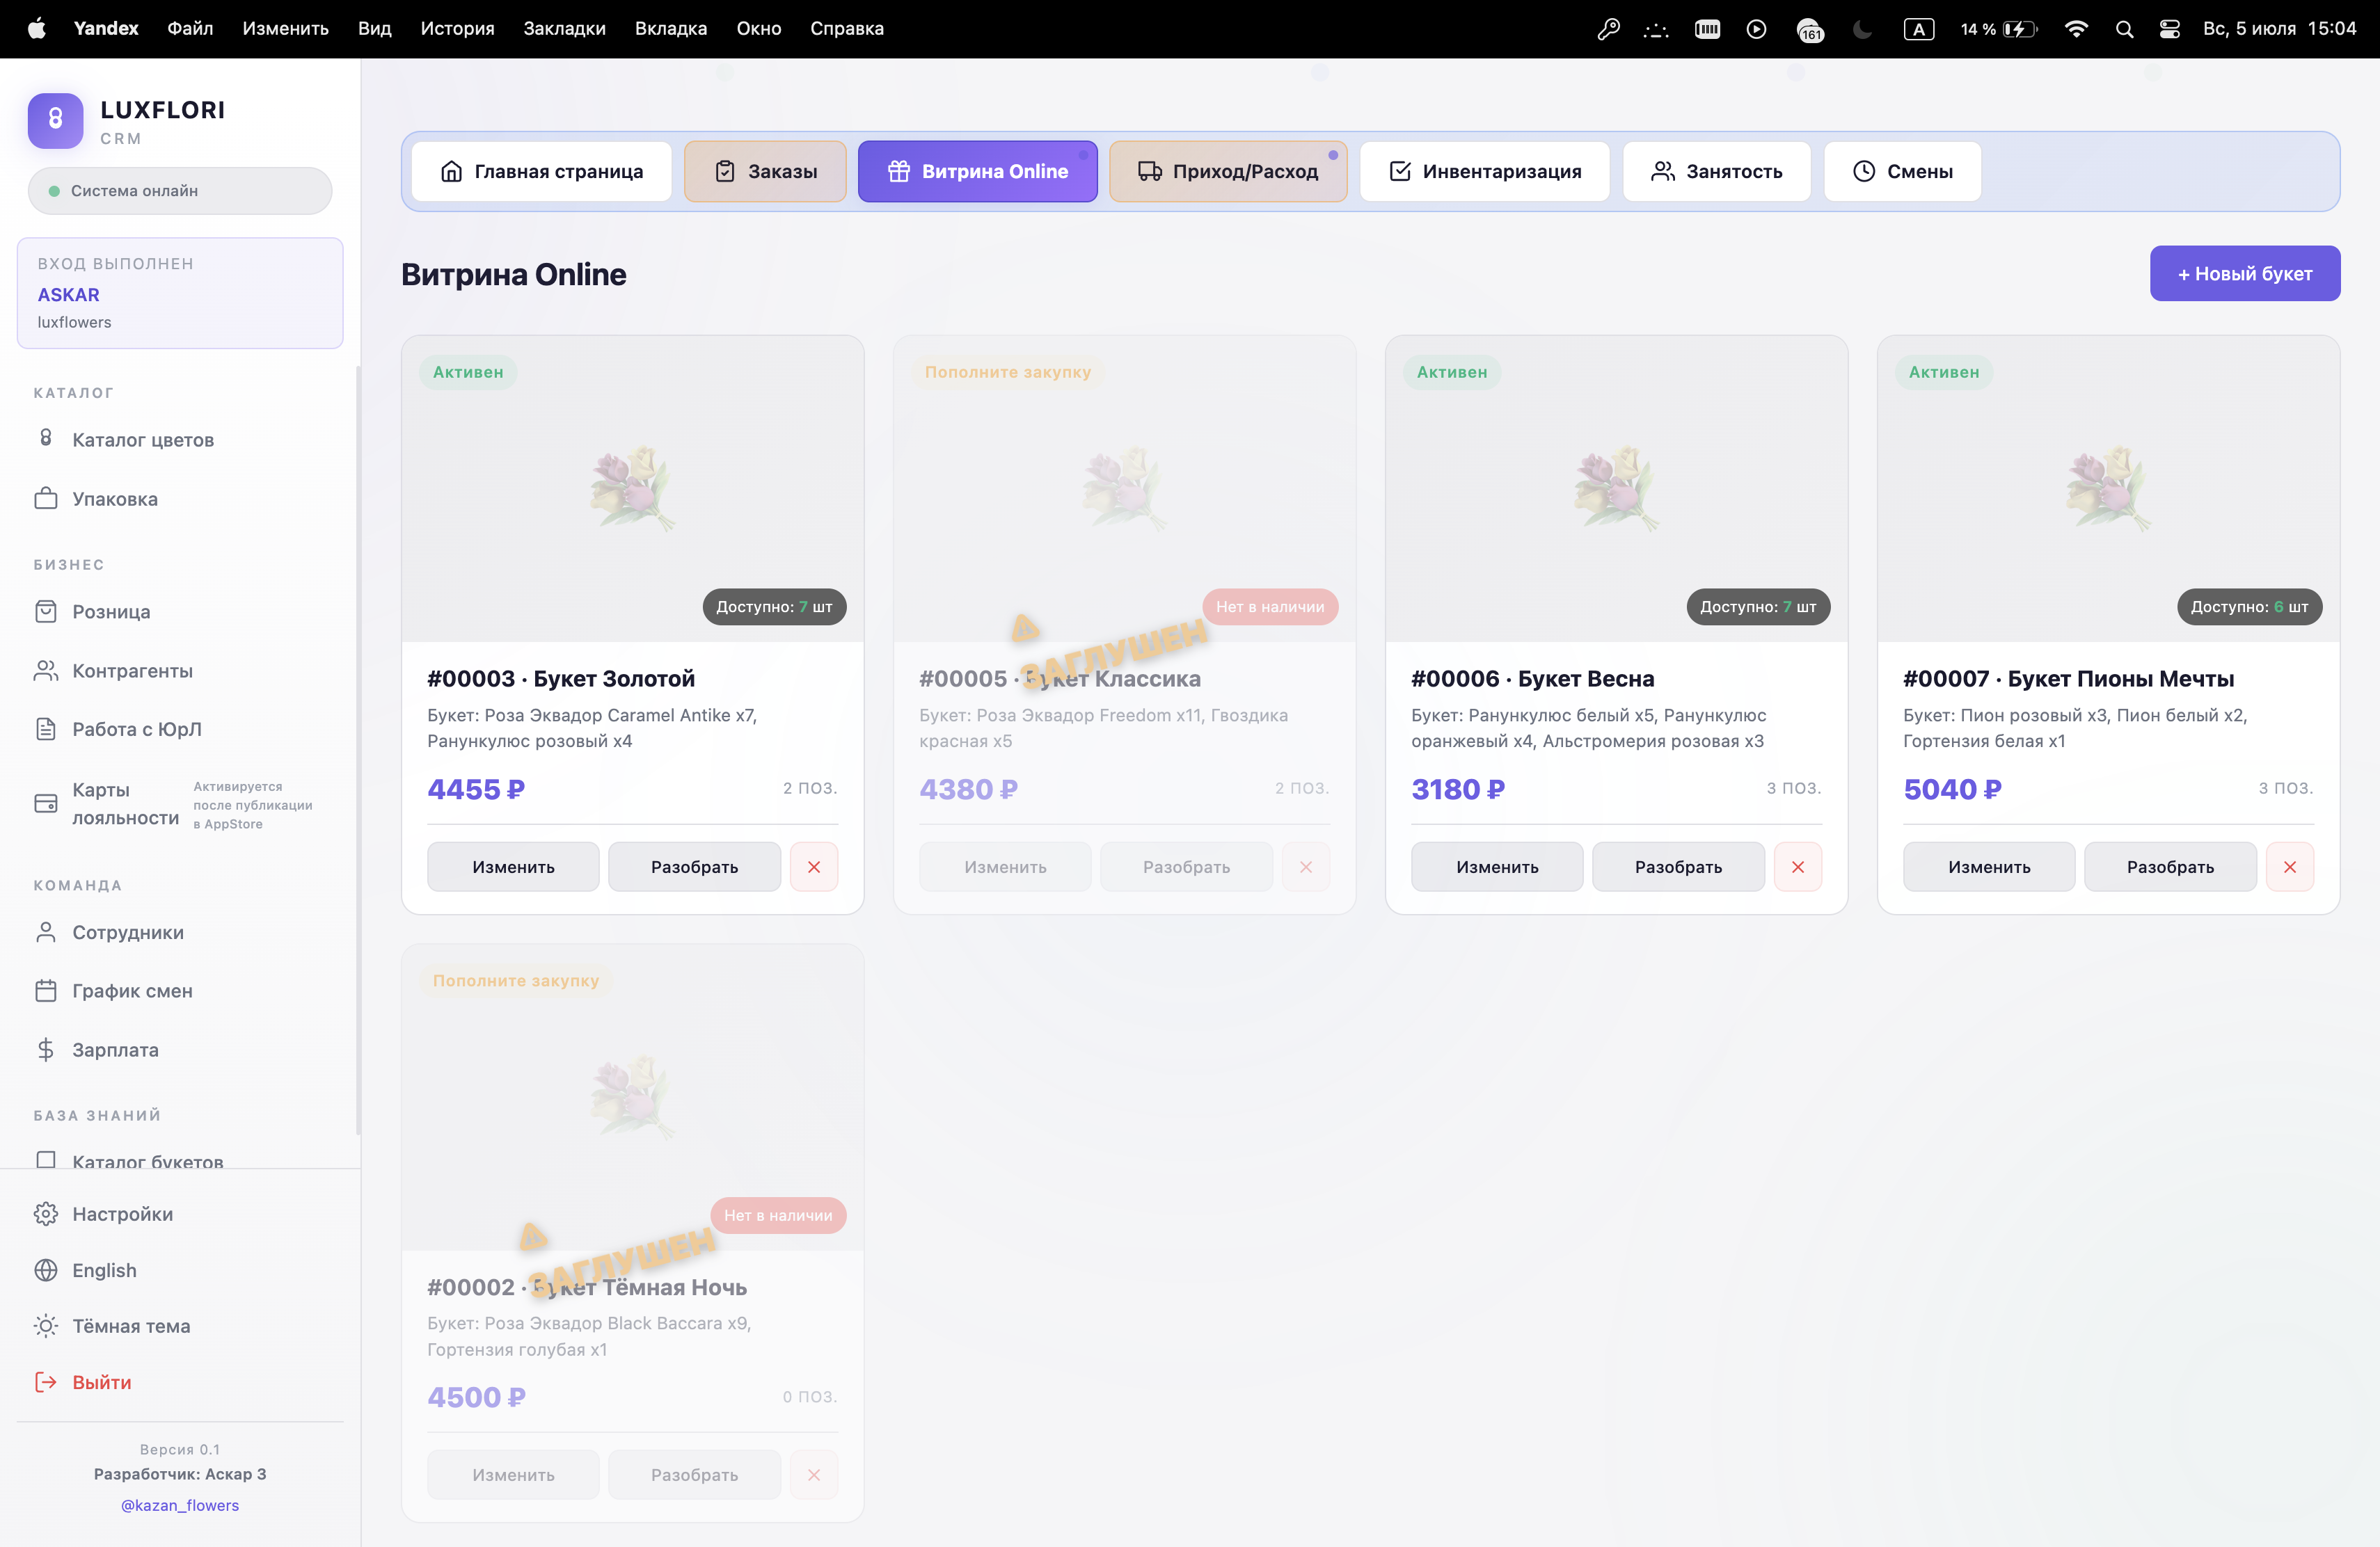The width and height of the screenshot is (2380, 1547).
Task: Click Разобрать on Букет Золотой
Action: pos(694,867)
